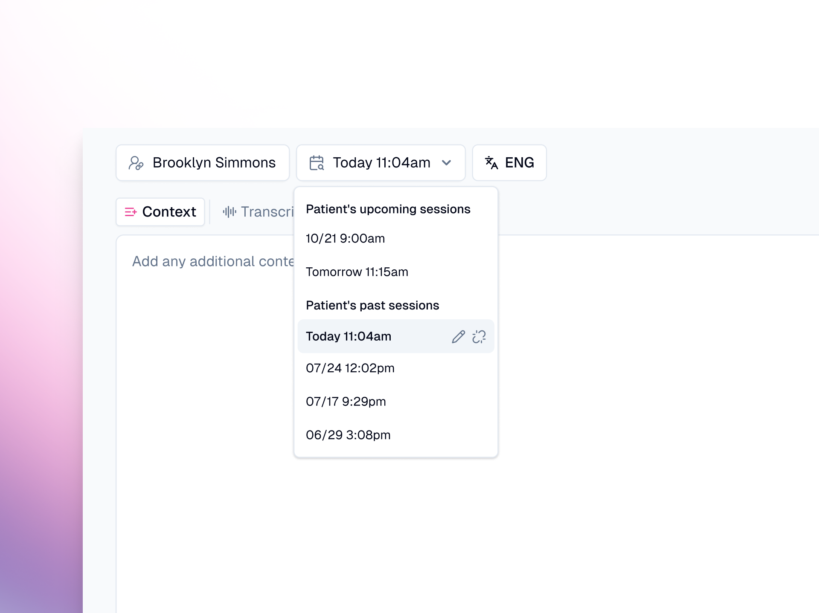Select the 06/29 3:08pm past session entry
819x613 pixels.
(348, 435)
